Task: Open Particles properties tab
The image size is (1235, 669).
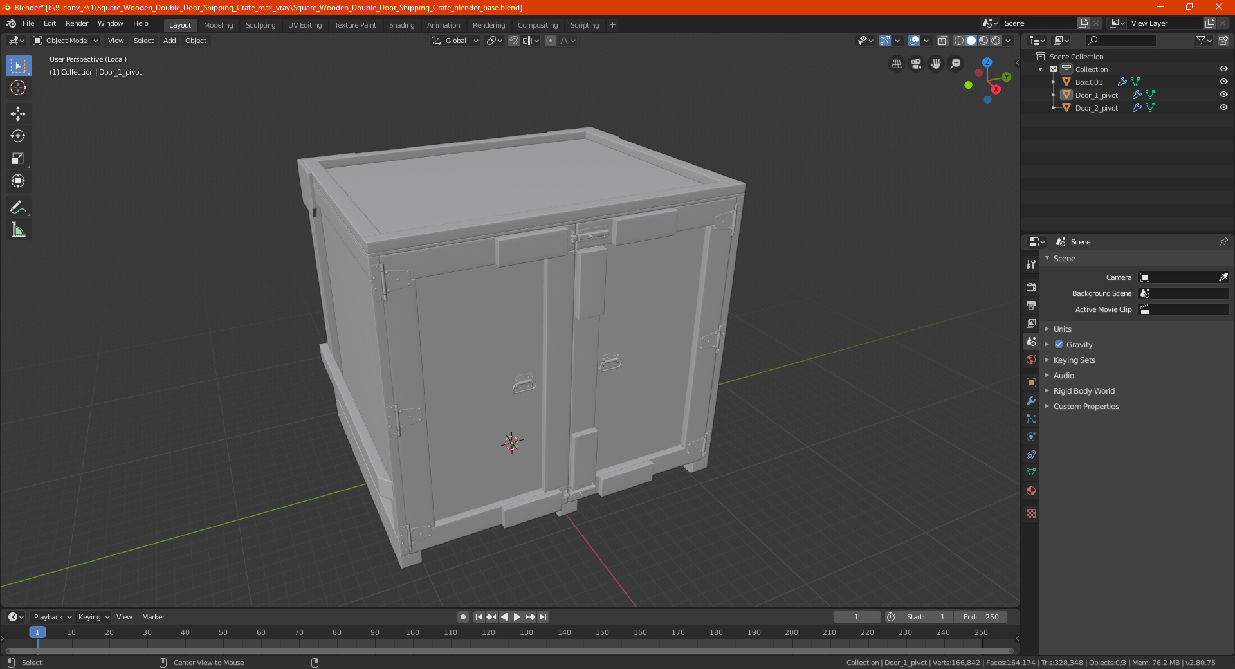Action: pos(1031,419)
